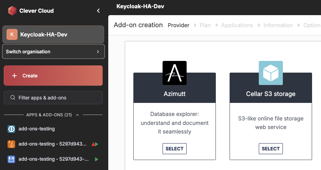Open the Keycloak-HA-Dev organisation
The height and width of the screenshot is (170, 321).
pos(53,34)
